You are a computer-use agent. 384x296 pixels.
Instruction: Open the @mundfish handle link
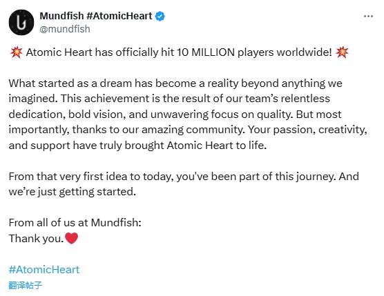(x=65, y=29)
